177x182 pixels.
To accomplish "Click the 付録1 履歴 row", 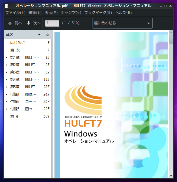I will click(x=28, y=94).
